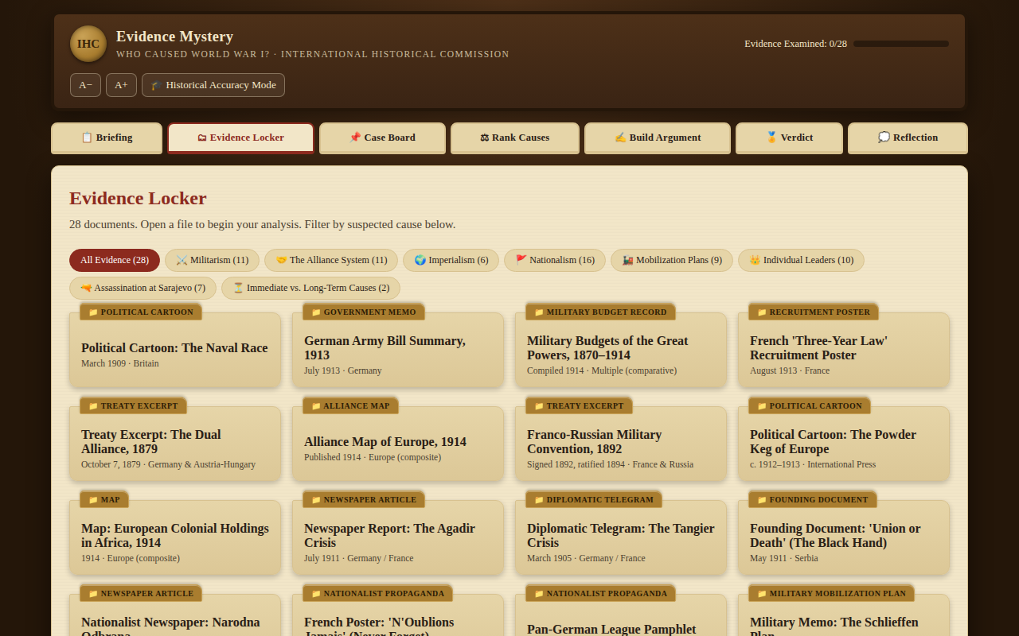Filter by Assassination at Sarajevo (7)
The image size is (1019, 636).
143,288
